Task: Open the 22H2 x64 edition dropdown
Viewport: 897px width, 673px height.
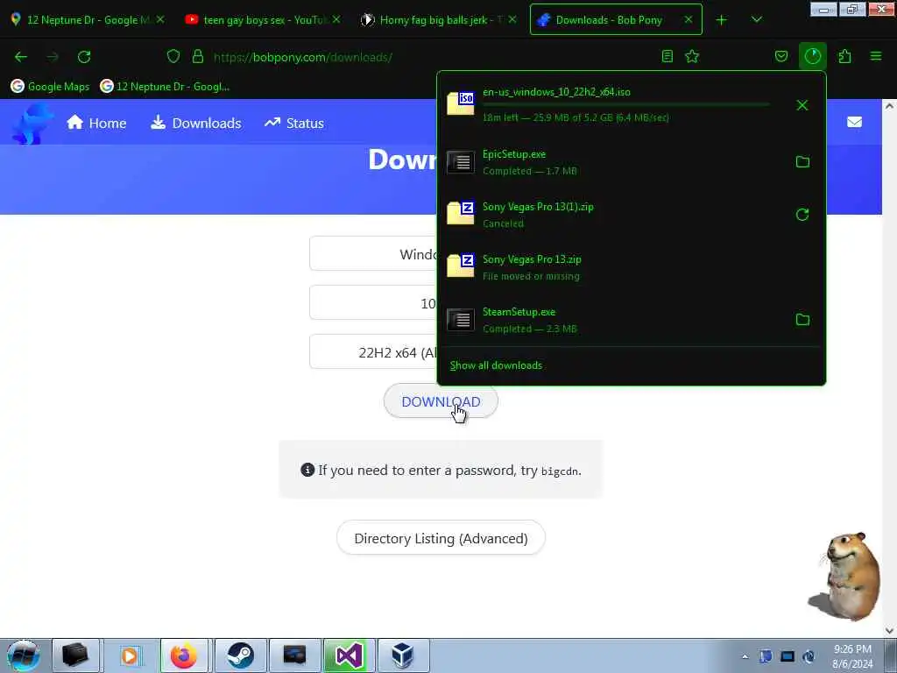Action: click(x=373, y=352)
